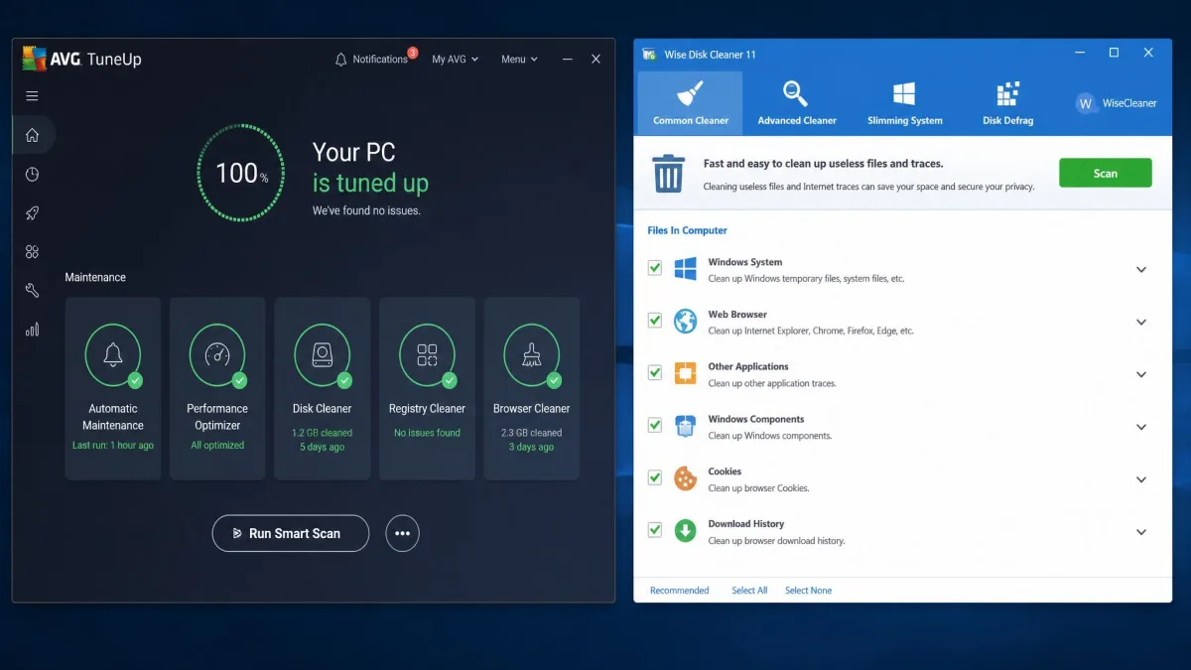Click the Other Applications orange icon

(x=685, y=374)
